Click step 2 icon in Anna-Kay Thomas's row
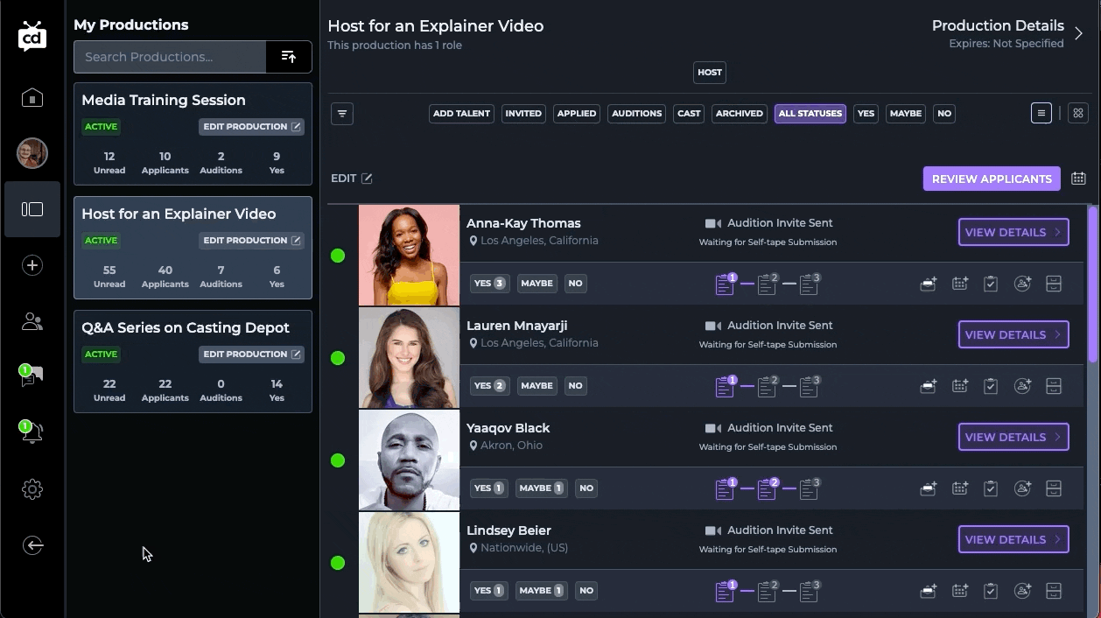 [768, 284]
